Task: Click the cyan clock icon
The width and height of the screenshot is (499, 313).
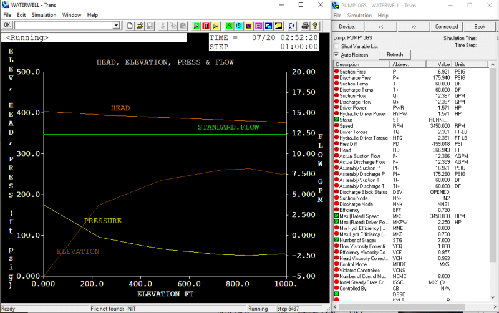Action: [239, 26]
